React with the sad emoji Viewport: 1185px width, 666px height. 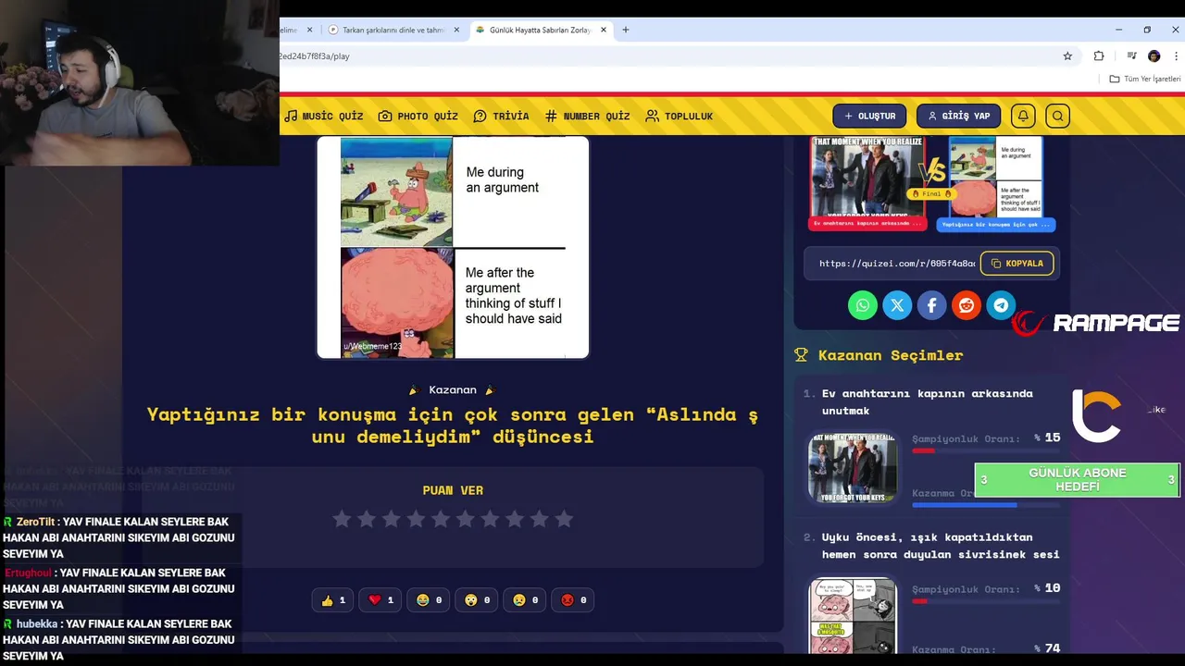click(x=525, y=600)
